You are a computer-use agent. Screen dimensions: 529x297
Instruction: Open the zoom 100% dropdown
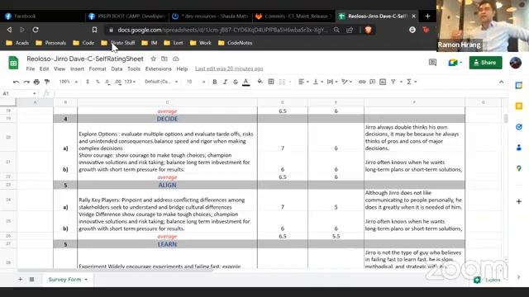pos(69,82)
